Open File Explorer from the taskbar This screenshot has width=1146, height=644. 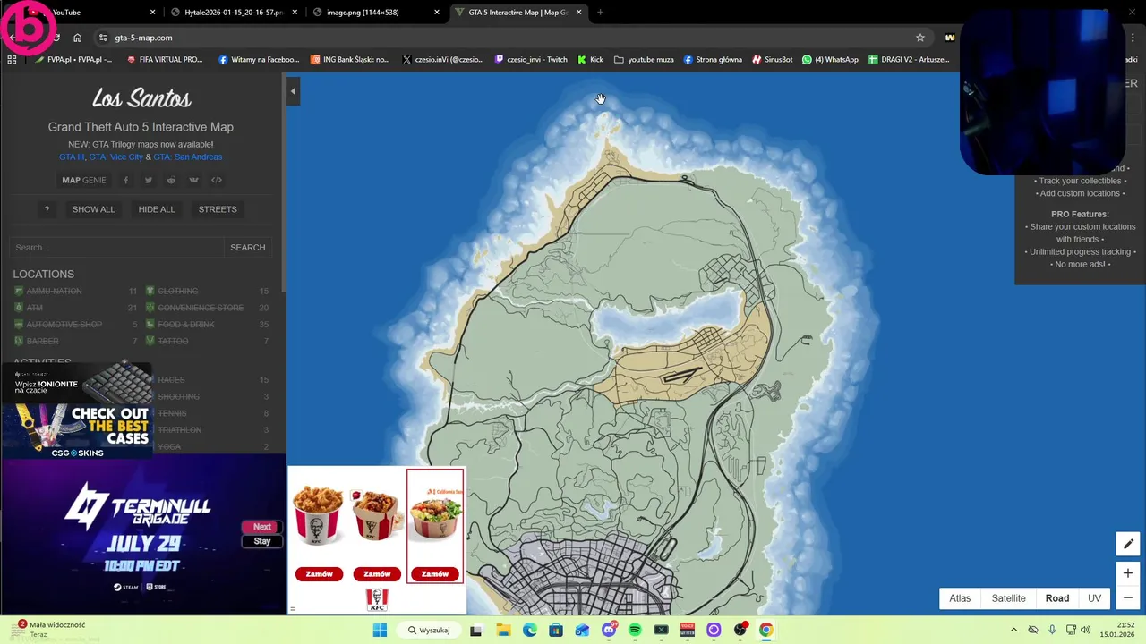pyautogui.click(x=503, y=630)
